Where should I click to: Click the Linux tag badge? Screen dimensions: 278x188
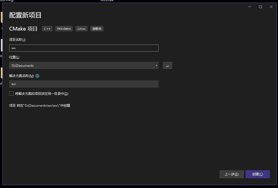tap(81, 29)
